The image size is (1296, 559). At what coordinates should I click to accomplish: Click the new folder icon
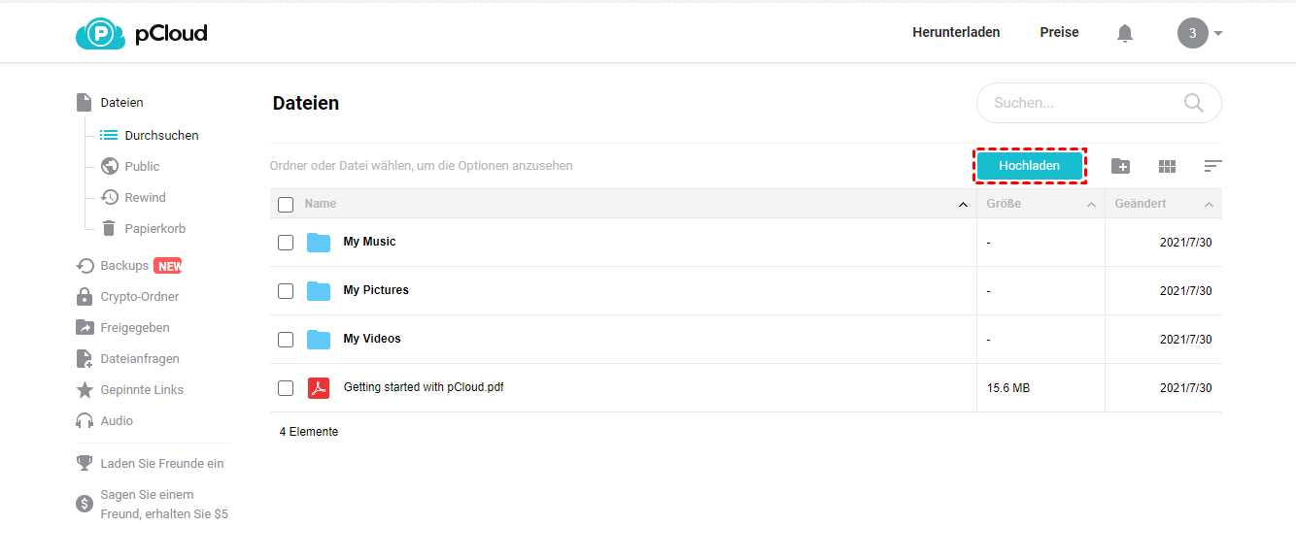click(x=1120, y=166)
